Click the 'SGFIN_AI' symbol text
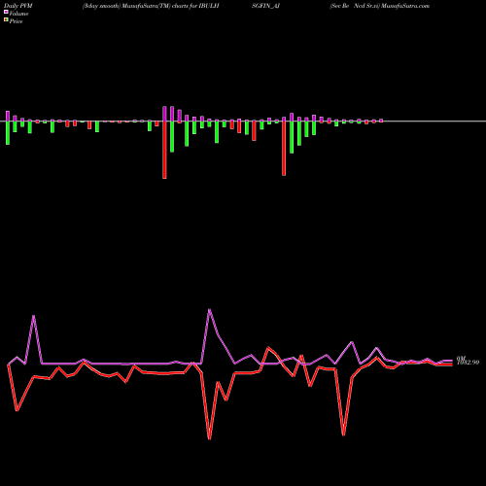Screen dimensions: 486x486 tap(265, 6)
